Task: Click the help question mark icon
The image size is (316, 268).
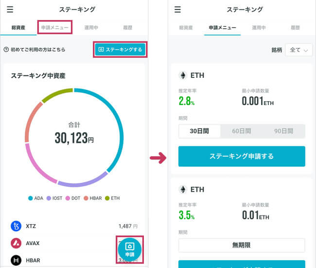Action: [6, 50]
